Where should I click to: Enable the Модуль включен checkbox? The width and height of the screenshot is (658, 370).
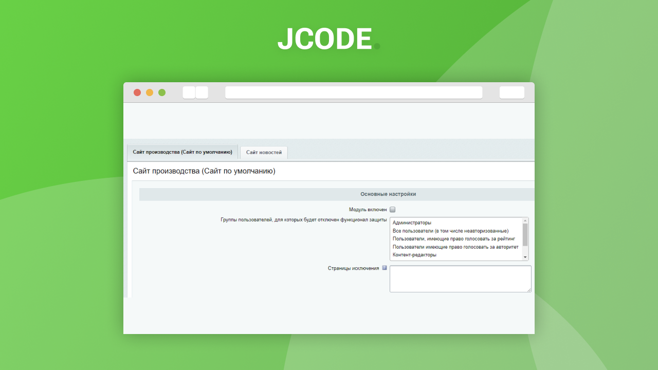(x=393, y=210)
